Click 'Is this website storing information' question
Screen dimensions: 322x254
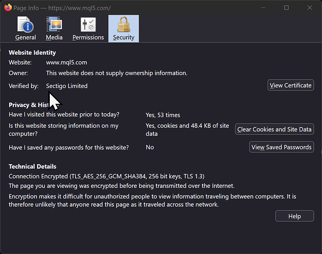(x=63, y=130)
